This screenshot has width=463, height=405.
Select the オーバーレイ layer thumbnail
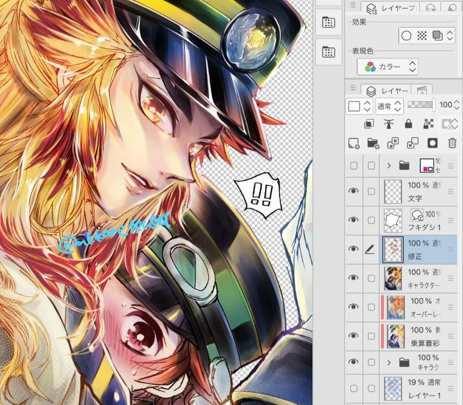(x=395, y=307)
